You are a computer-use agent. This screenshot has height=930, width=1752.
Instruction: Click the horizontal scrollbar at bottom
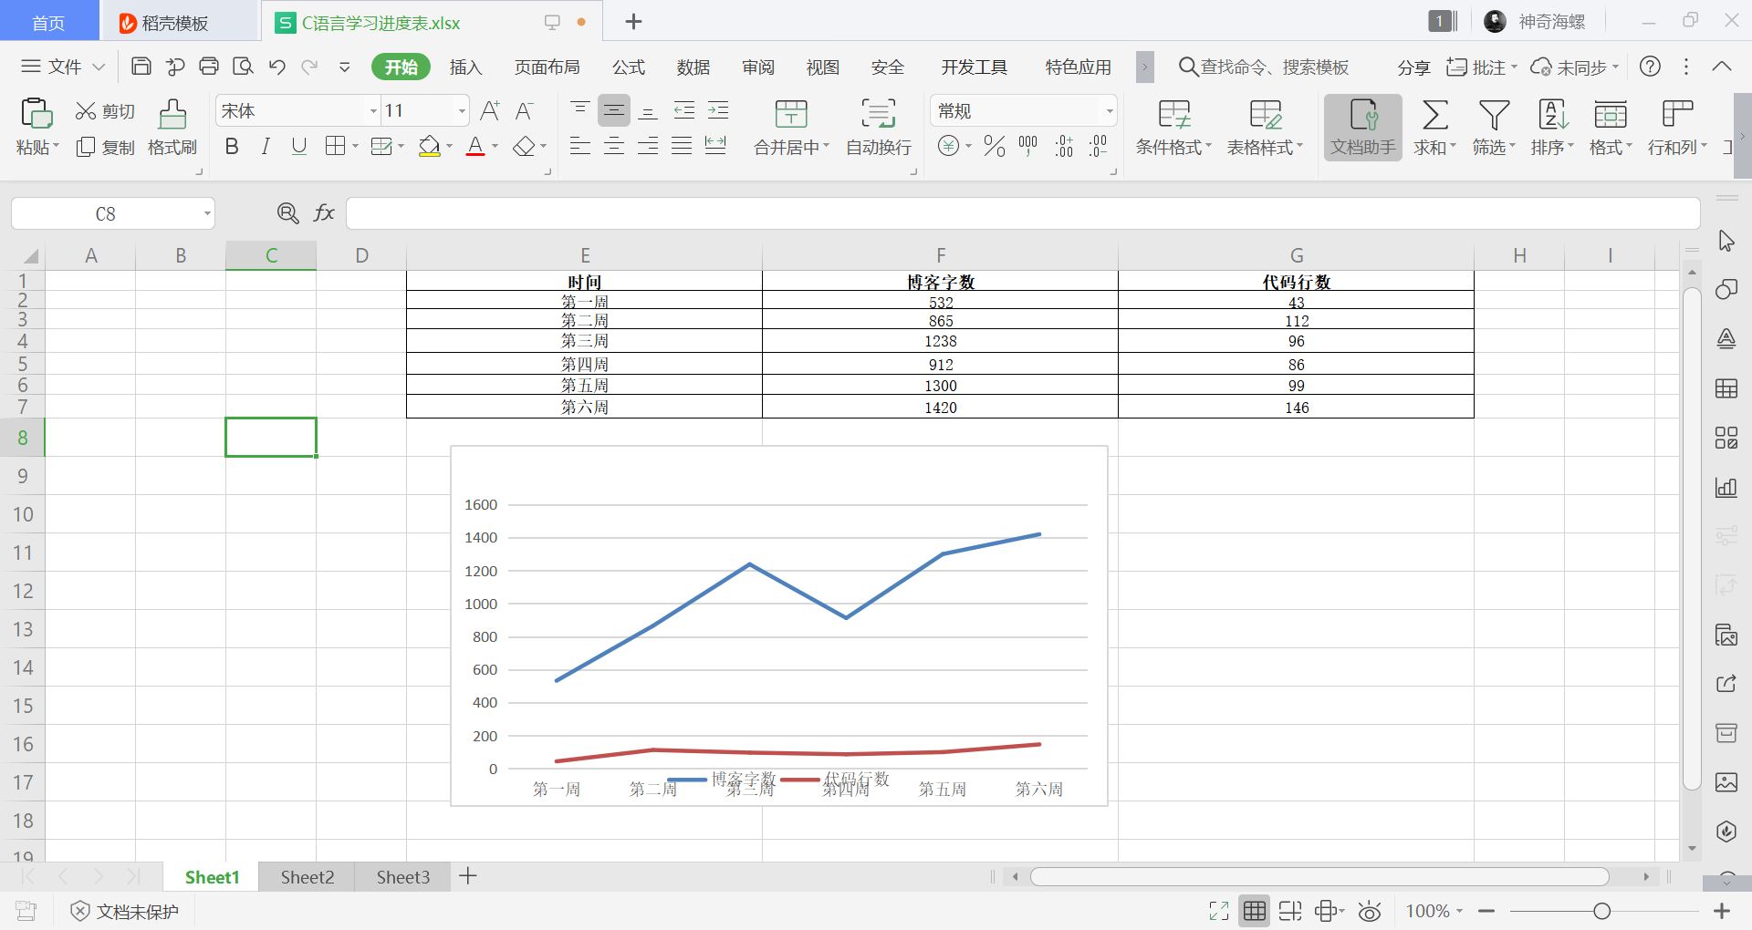[x=1319, y=877]
